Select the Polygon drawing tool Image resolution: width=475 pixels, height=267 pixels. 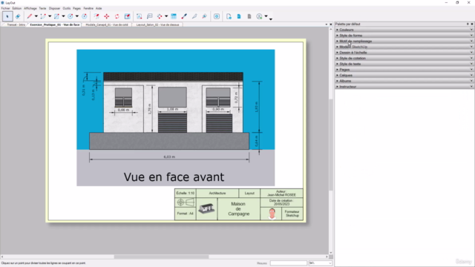point(84,16)
